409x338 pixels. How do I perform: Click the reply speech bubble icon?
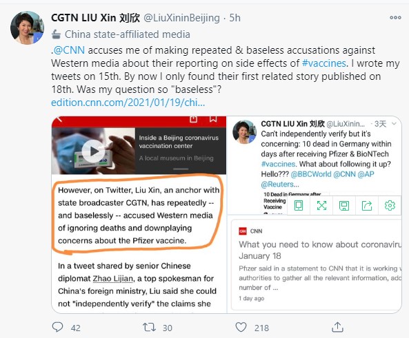(x=57, y=327)
